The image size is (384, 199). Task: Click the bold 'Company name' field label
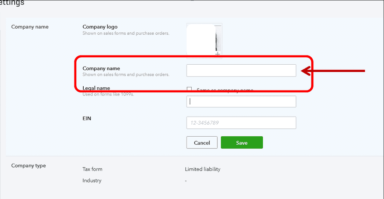pos(101,69)
